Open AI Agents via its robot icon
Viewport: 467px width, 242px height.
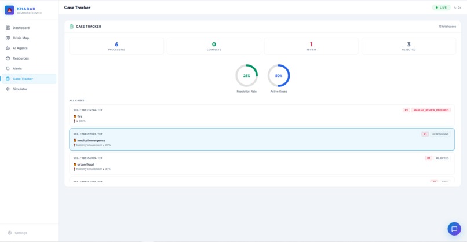[x=8, y=48]
